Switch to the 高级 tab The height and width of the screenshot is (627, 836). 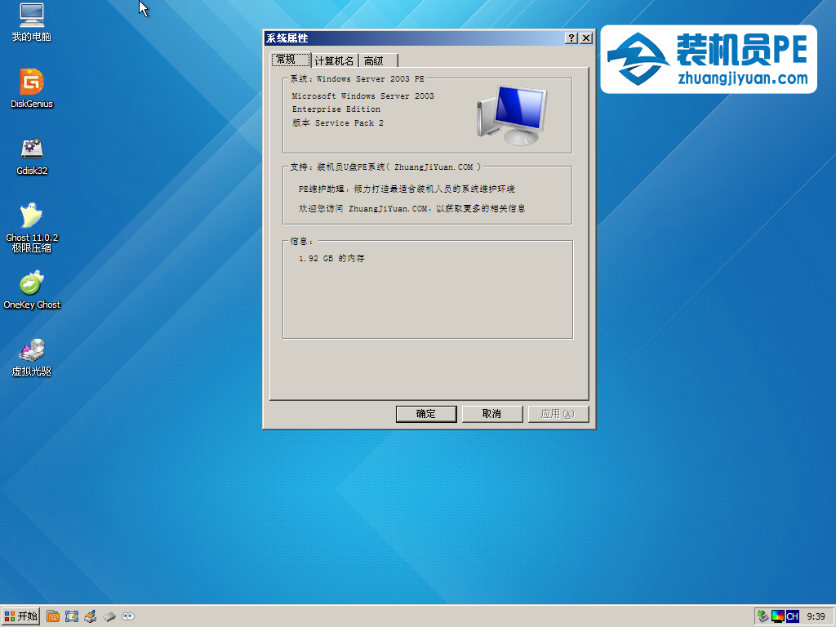click(378, 60)
